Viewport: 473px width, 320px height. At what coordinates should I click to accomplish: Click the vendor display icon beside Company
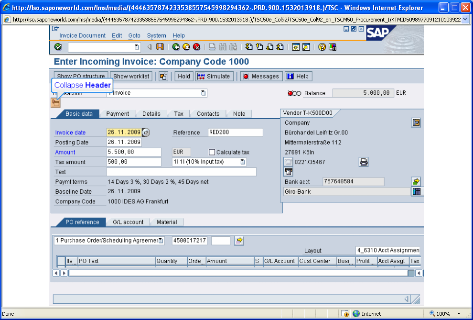(x=416, y=122)
